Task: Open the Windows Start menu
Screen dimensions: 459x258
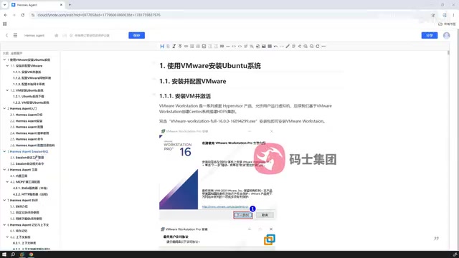Action: 4,254
